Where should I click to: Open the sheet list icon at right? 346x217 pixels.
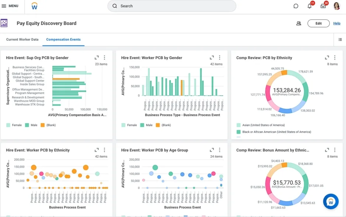click(340, 39)
